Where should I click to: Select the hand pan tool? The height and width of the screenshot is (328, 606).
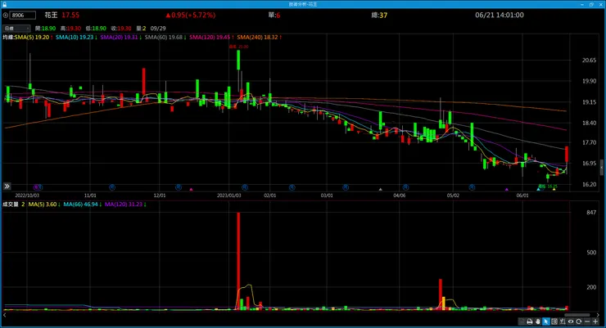pyautogui.click(x=537, y=321)
